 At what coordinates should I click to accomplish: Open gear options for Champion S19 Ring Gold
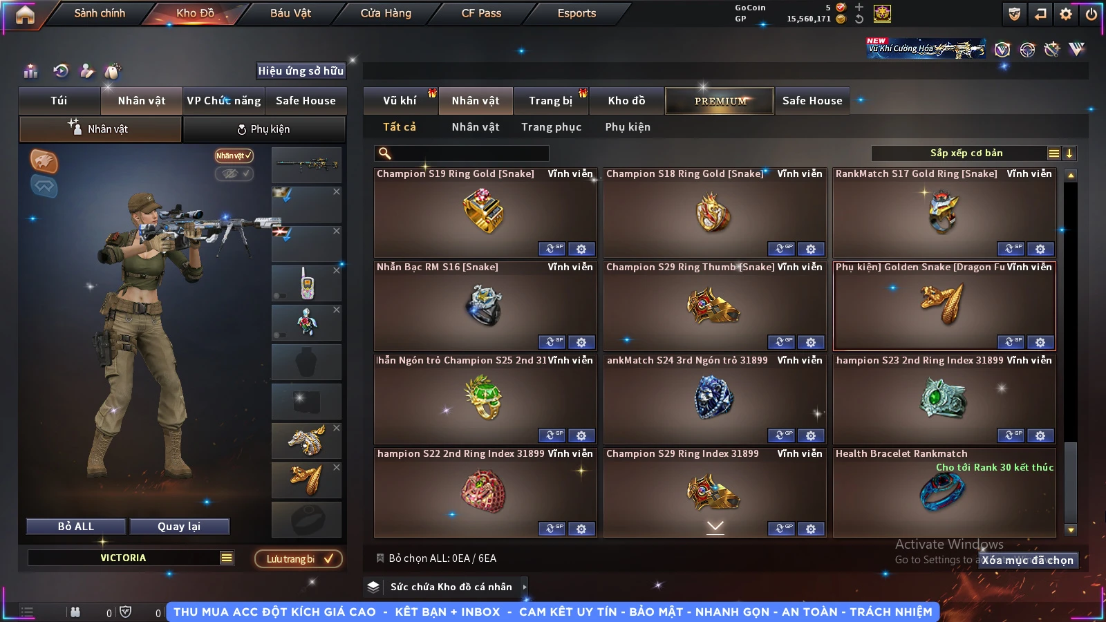(x=581, y=249)
